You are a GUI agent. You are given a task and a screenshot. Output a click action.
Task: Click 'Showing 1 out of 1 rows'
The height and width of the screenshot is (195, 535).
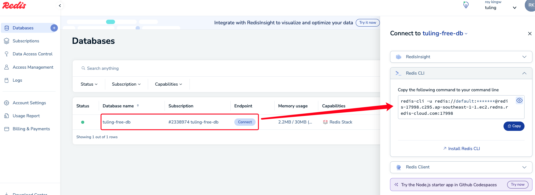[x=97, y=137]
